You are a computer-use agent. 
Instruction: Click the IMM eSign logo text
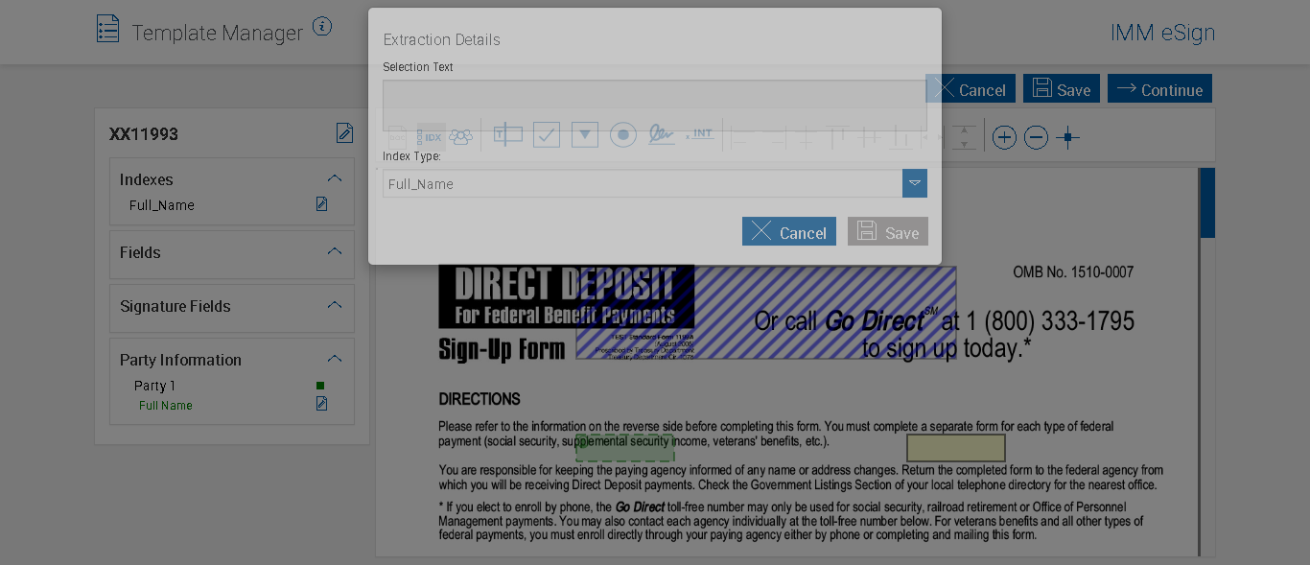tap(1162, 33)
